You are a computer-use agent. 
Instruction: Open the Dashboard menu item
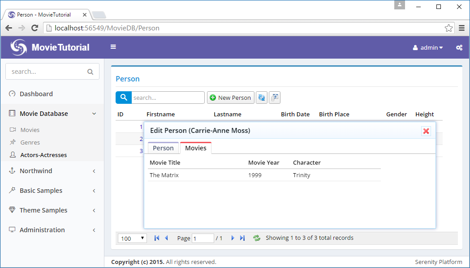tap(36, 94)
